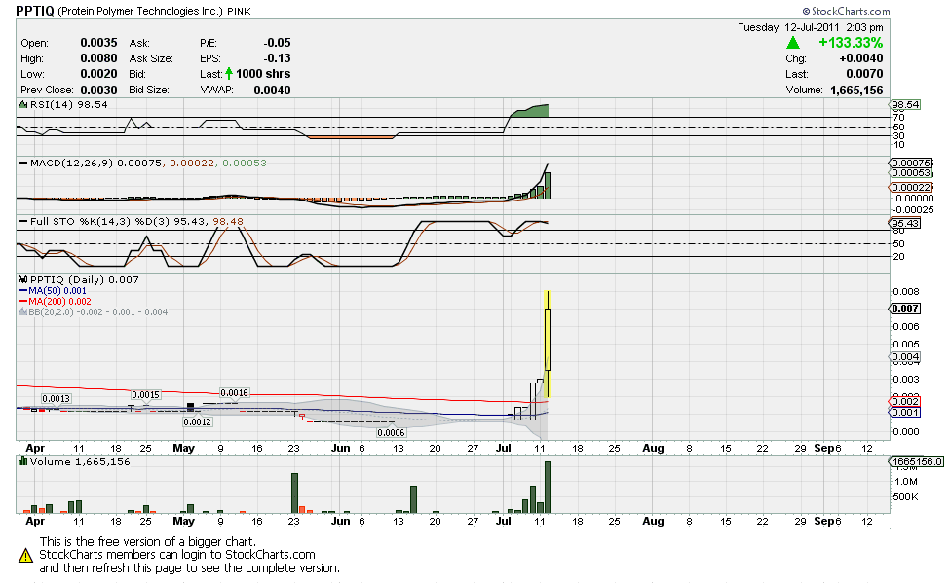Click the 1665156.0 volume tag on right axis
This screenshot has height=584, width=950.
(x=917, y=461)
